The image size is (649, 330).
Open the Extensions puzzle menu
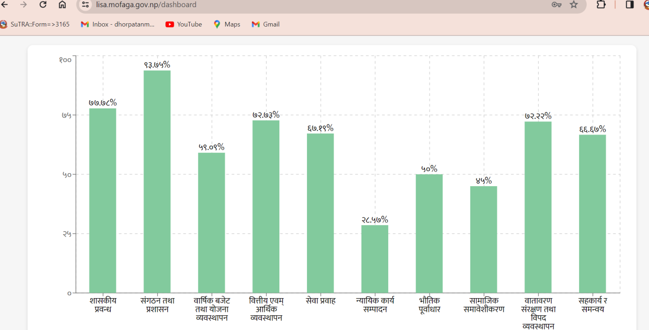601,5
